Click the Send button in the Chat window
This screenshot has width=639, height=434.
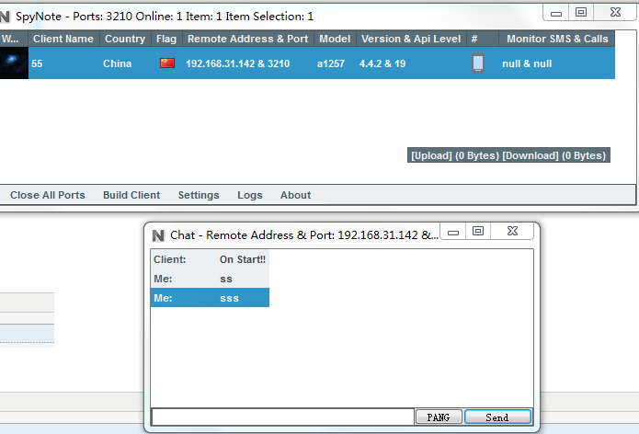(x=497, y=417)
